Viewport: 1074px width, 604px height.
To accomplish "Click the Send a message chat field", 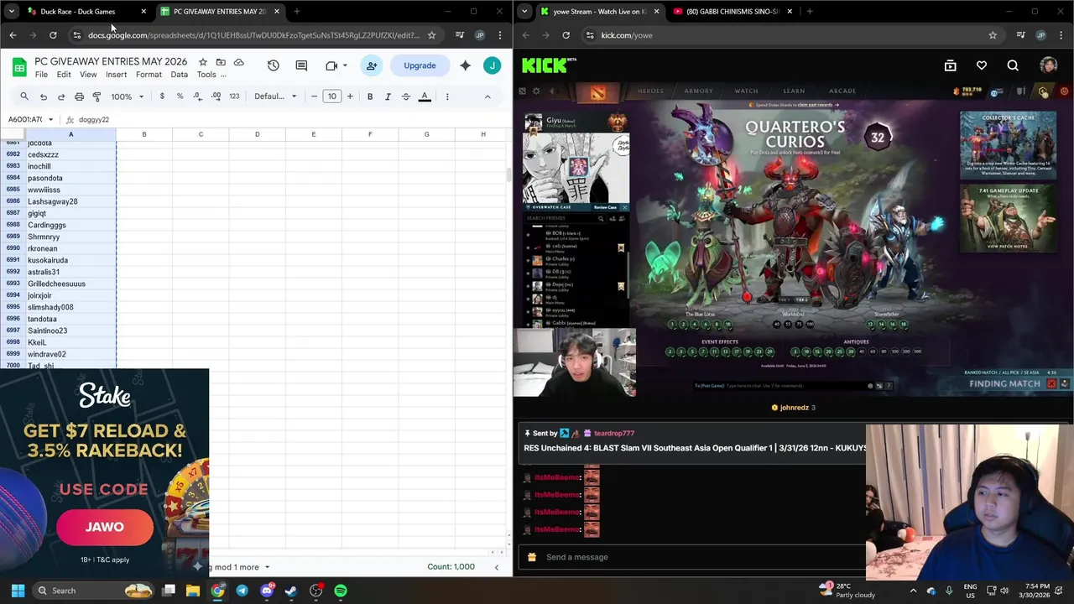I will [703, 557].
